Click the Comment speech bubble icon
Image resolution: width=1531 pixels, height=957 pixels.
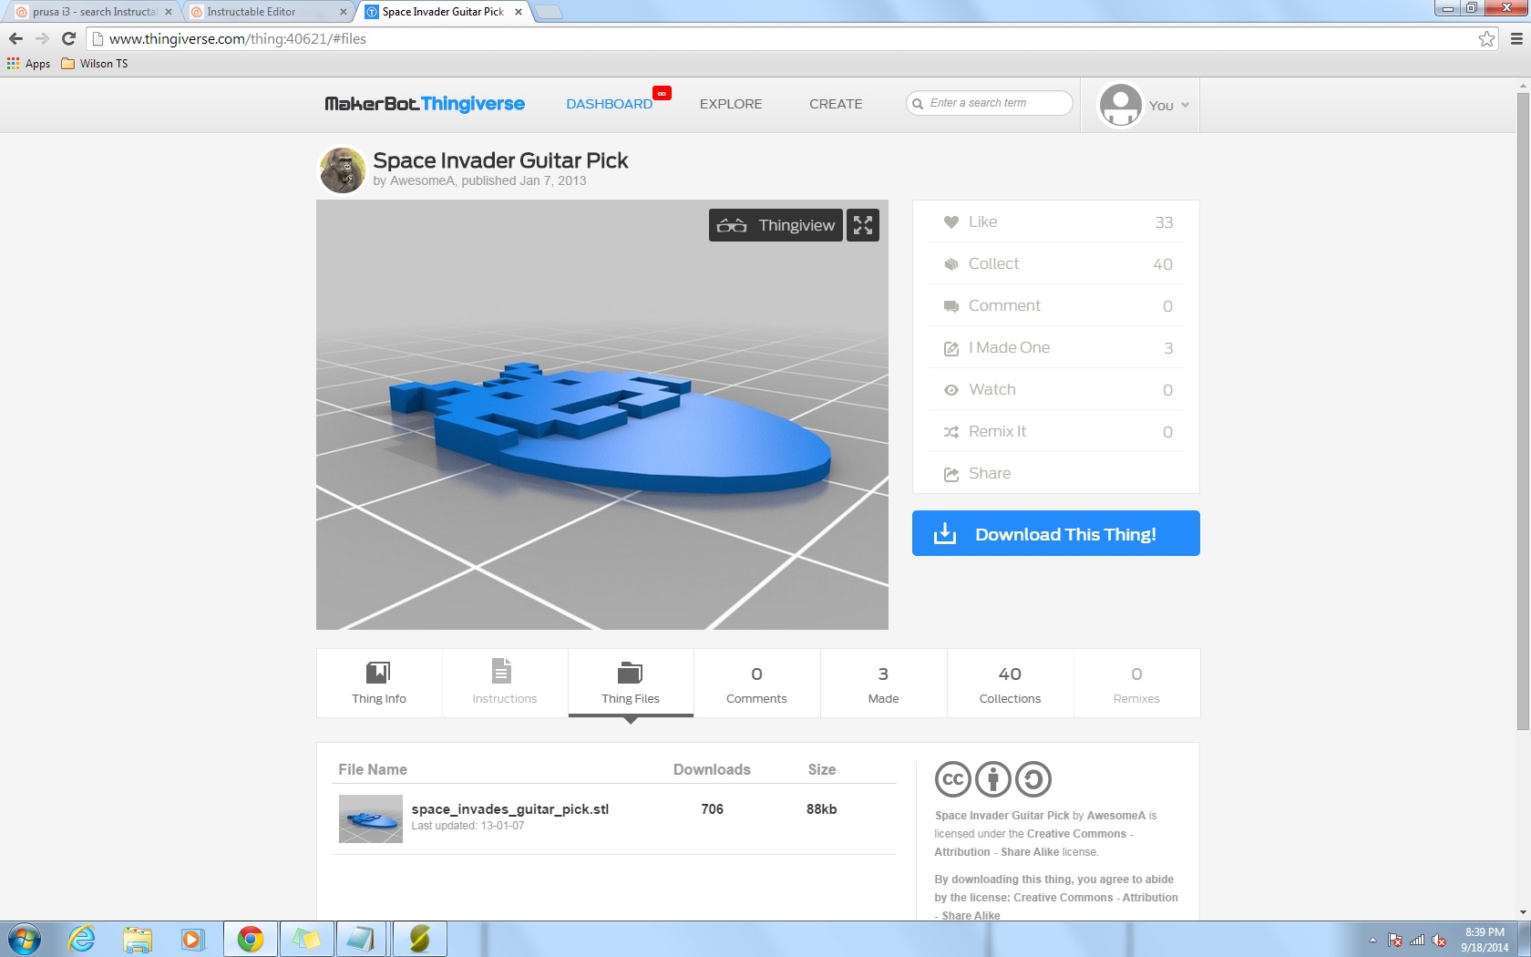(950, 306)
